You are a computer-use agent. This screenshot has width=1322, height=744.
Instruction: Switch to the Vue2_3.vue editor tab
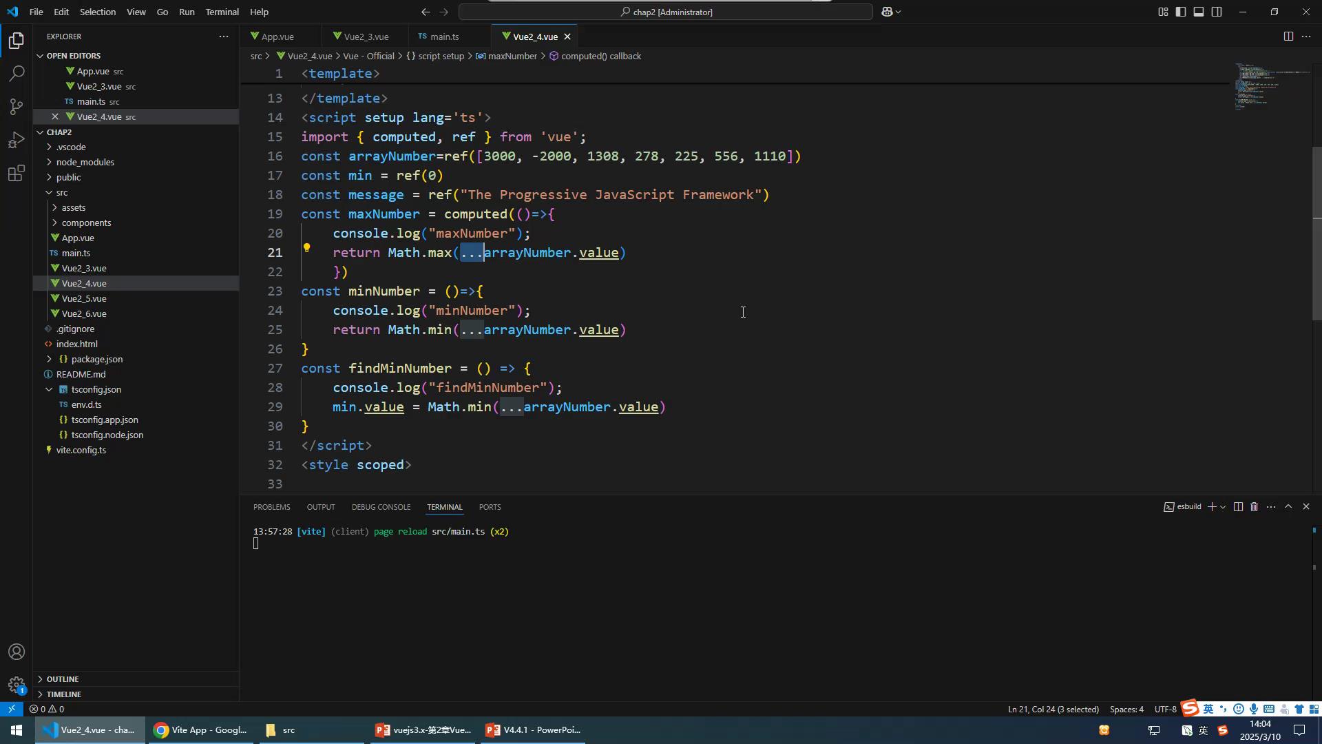point(366,37)
